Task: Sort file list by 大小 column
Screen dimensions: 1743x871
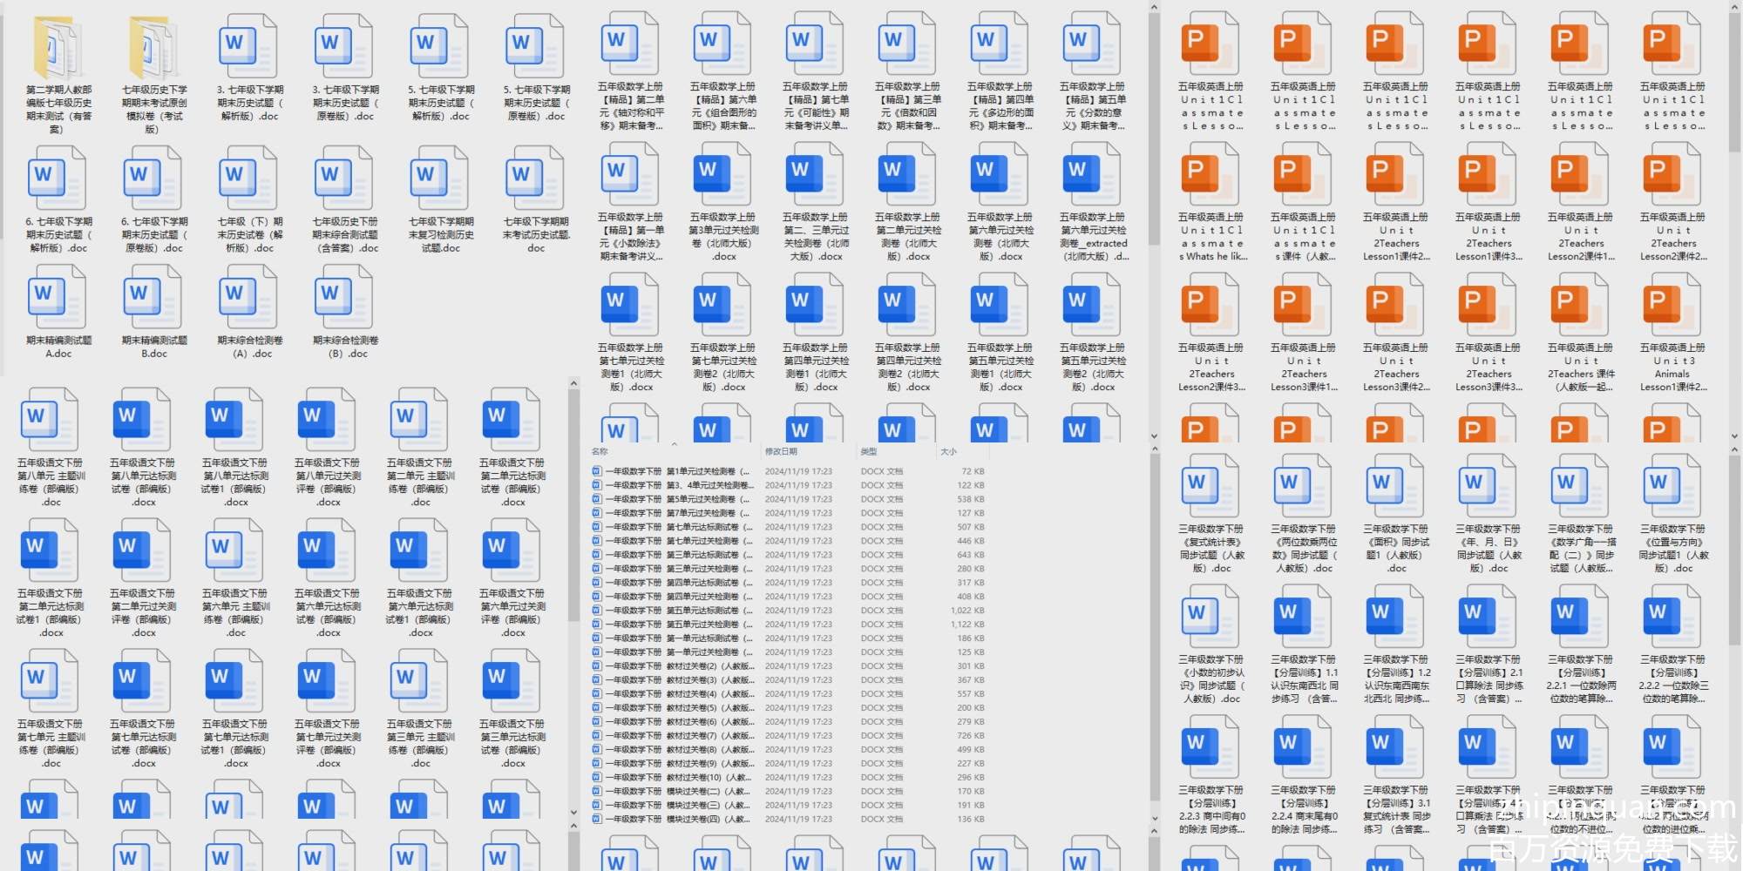Action: [x=948, y=452]
